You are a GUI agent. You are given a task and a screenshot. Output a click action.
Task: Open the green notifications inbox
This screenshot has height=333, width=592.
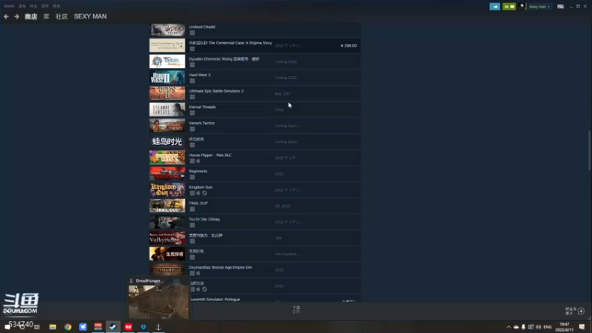(x=509, y=7)
